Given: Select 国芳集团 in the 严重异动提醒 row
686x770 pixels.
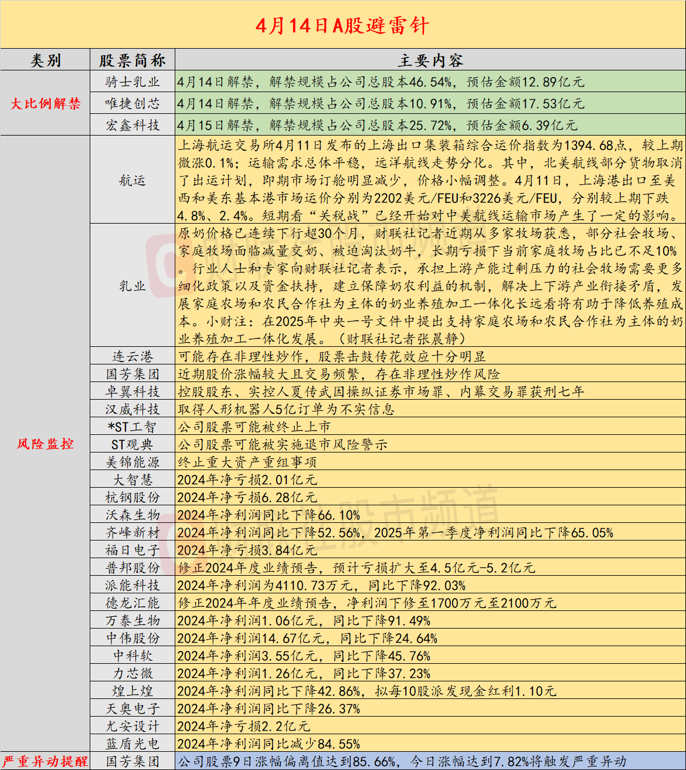Looking at the screenshot, I should tap(133, 761).
